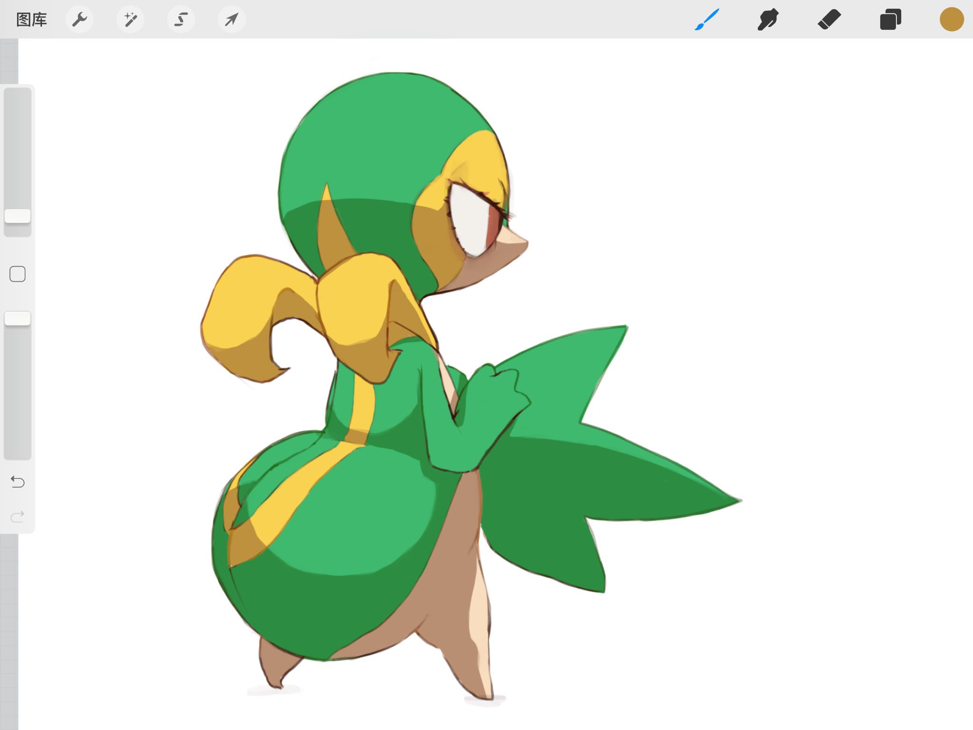This screenshot has height=730, width=973.
Task: Open the Layers panel
Action: pyautogui.click(x=890, y=20)
